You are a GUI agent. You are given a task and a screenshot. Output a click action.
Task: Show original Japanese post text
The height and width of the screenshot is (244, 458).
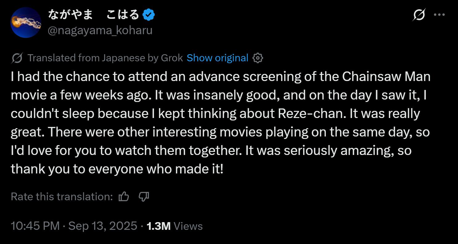click(x=217, y=58)
